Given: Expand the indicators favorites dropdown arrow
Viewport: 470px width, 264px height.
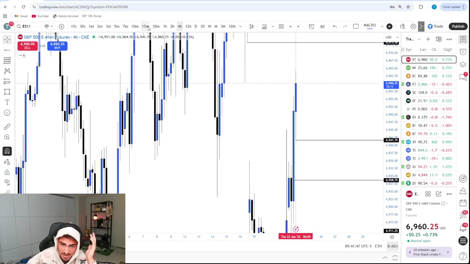Looking at the screenshot, I should tap(272, 26).
